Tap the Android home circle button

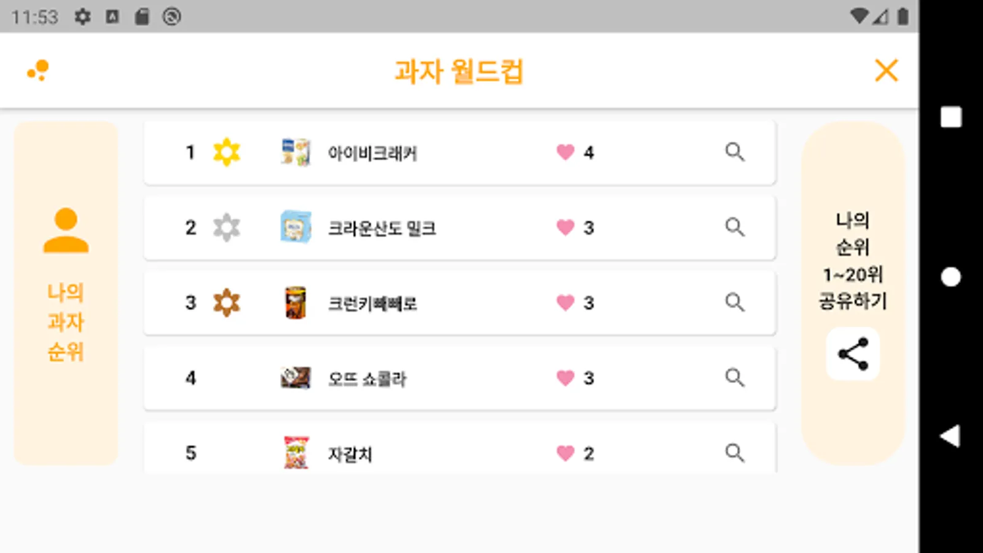[x=950, y=276]
